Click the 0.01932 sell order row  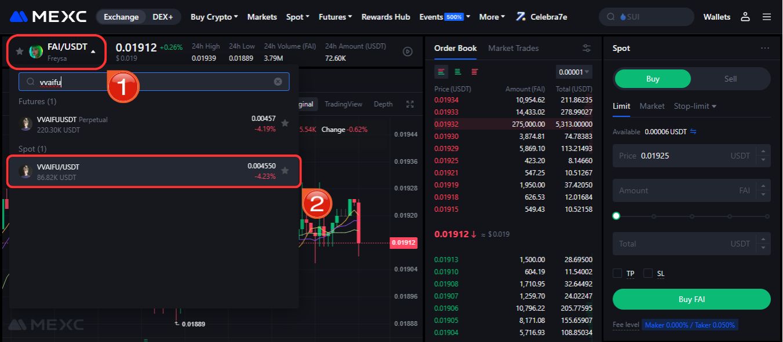tap(513, 124)
